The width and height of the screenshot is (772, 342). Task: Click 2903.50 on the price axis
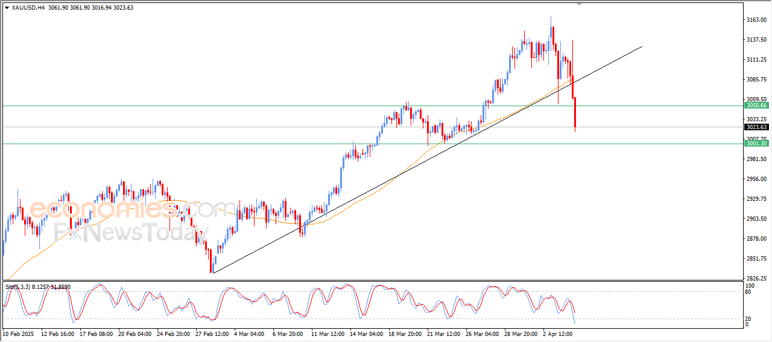pyautogui.click(x=756, y=219)
